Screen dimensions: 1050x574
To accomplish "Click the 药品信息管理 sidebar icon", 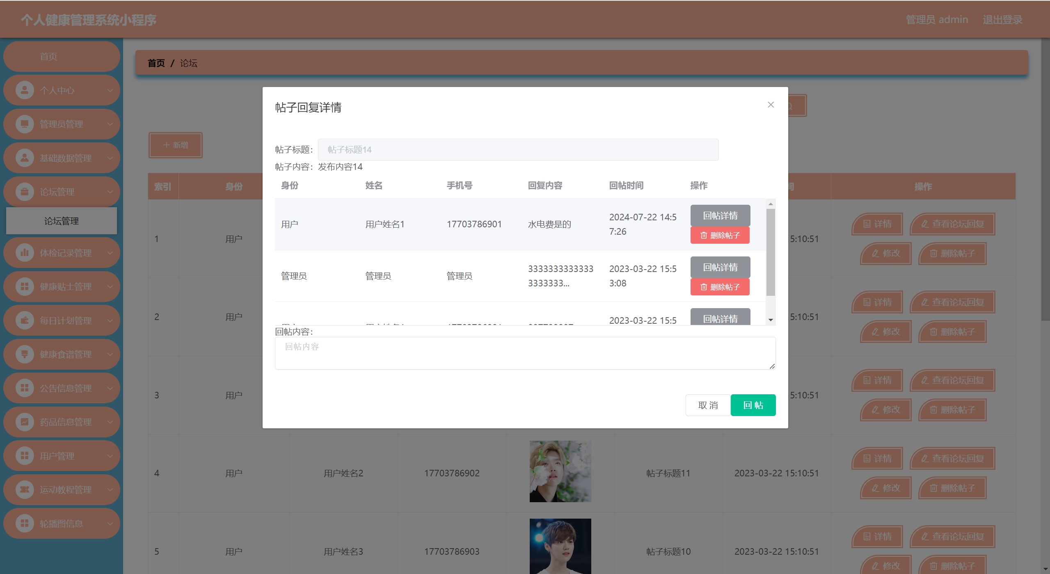I will point(25,422).
